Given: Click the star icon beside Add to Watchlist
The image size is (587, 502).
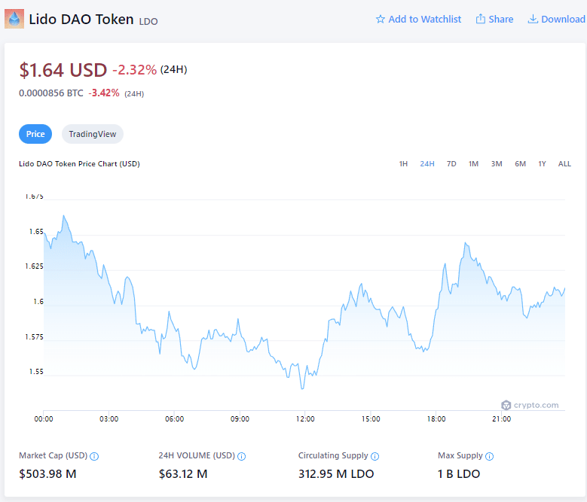Looking at the screenshot, I should 381,19.
